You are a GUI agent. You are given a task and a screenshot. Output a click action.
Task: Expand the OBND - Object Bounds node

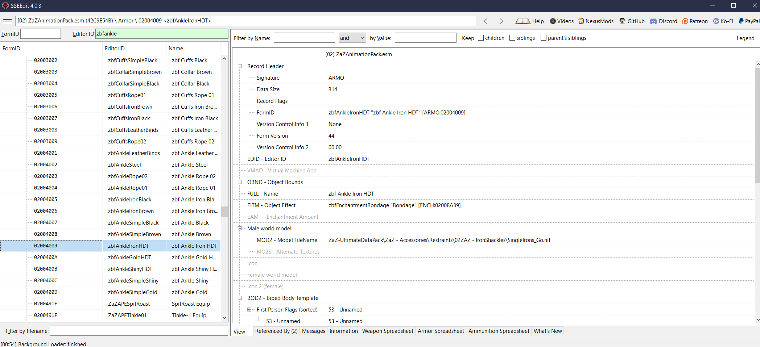coord(240,182)
